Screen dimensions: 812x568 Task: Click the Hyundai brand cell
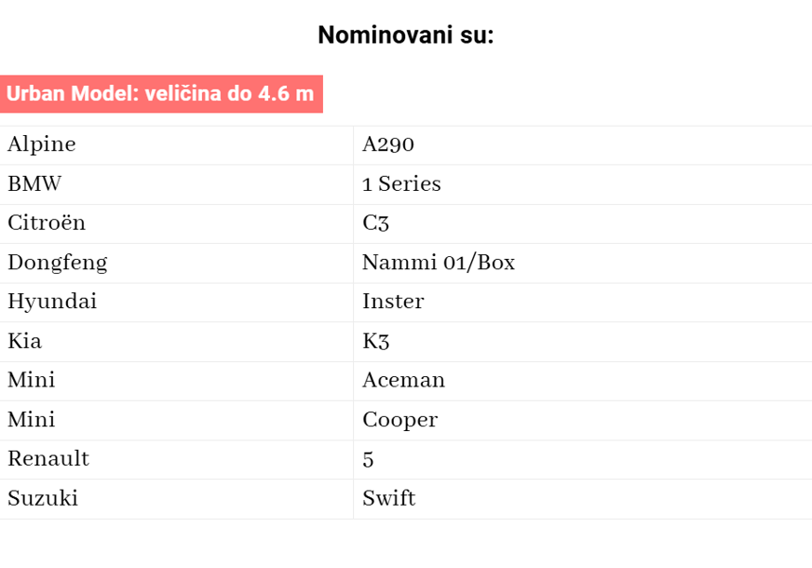(177, 303)
